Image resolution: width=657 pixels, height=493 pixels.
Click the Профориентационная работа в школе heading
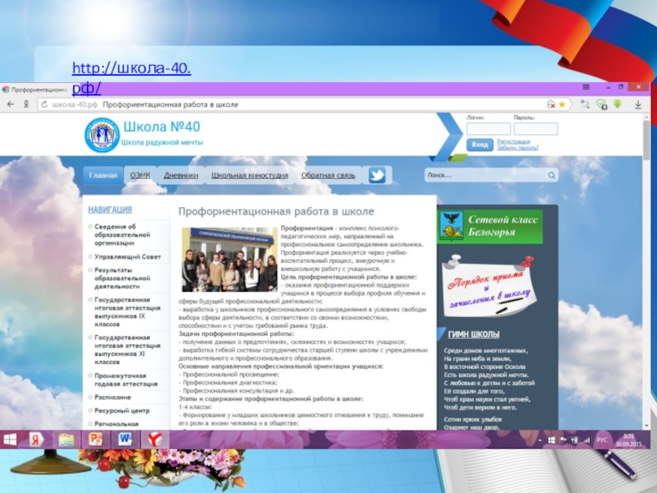[276, 212]
